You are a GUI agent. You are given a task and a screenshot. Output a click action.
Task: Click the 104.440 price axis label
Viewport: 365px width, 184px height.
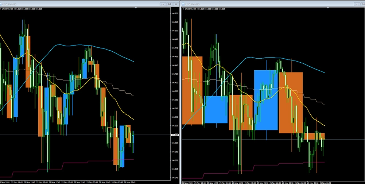click(175, 65)
